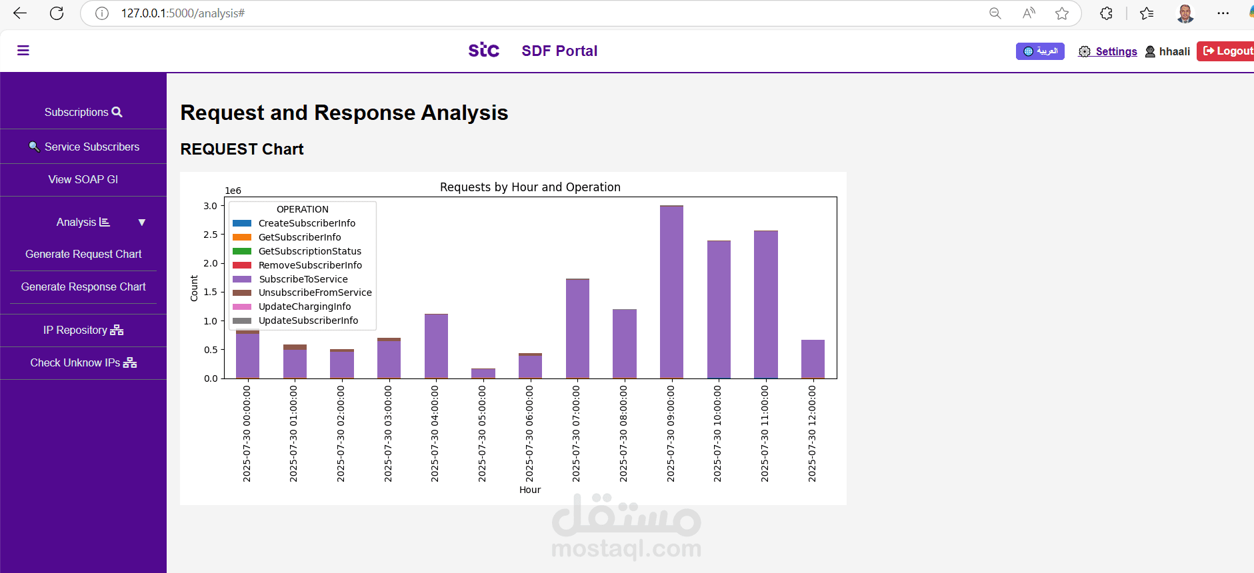Click the 07:00:00 hour bar
Screen dimensions: 1254x573
tap(577, 328)
